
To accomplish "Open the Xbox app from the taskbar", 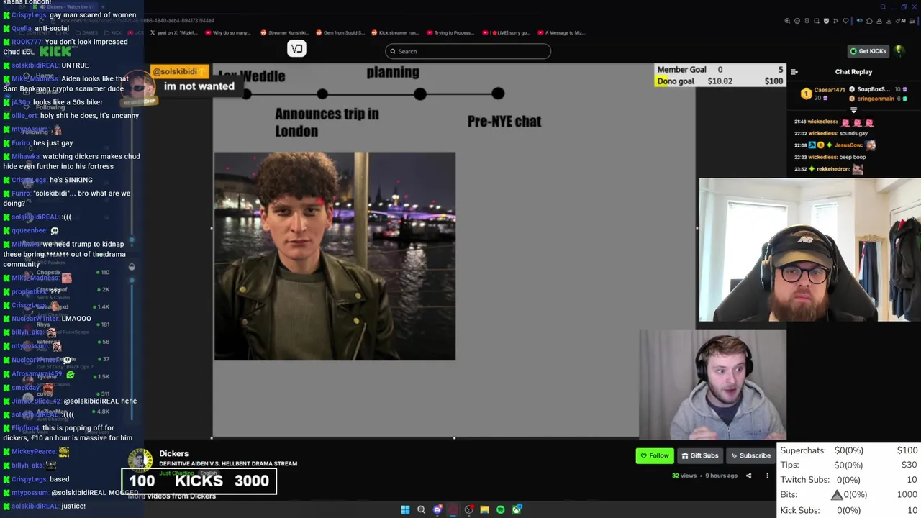I will [517, 509].
